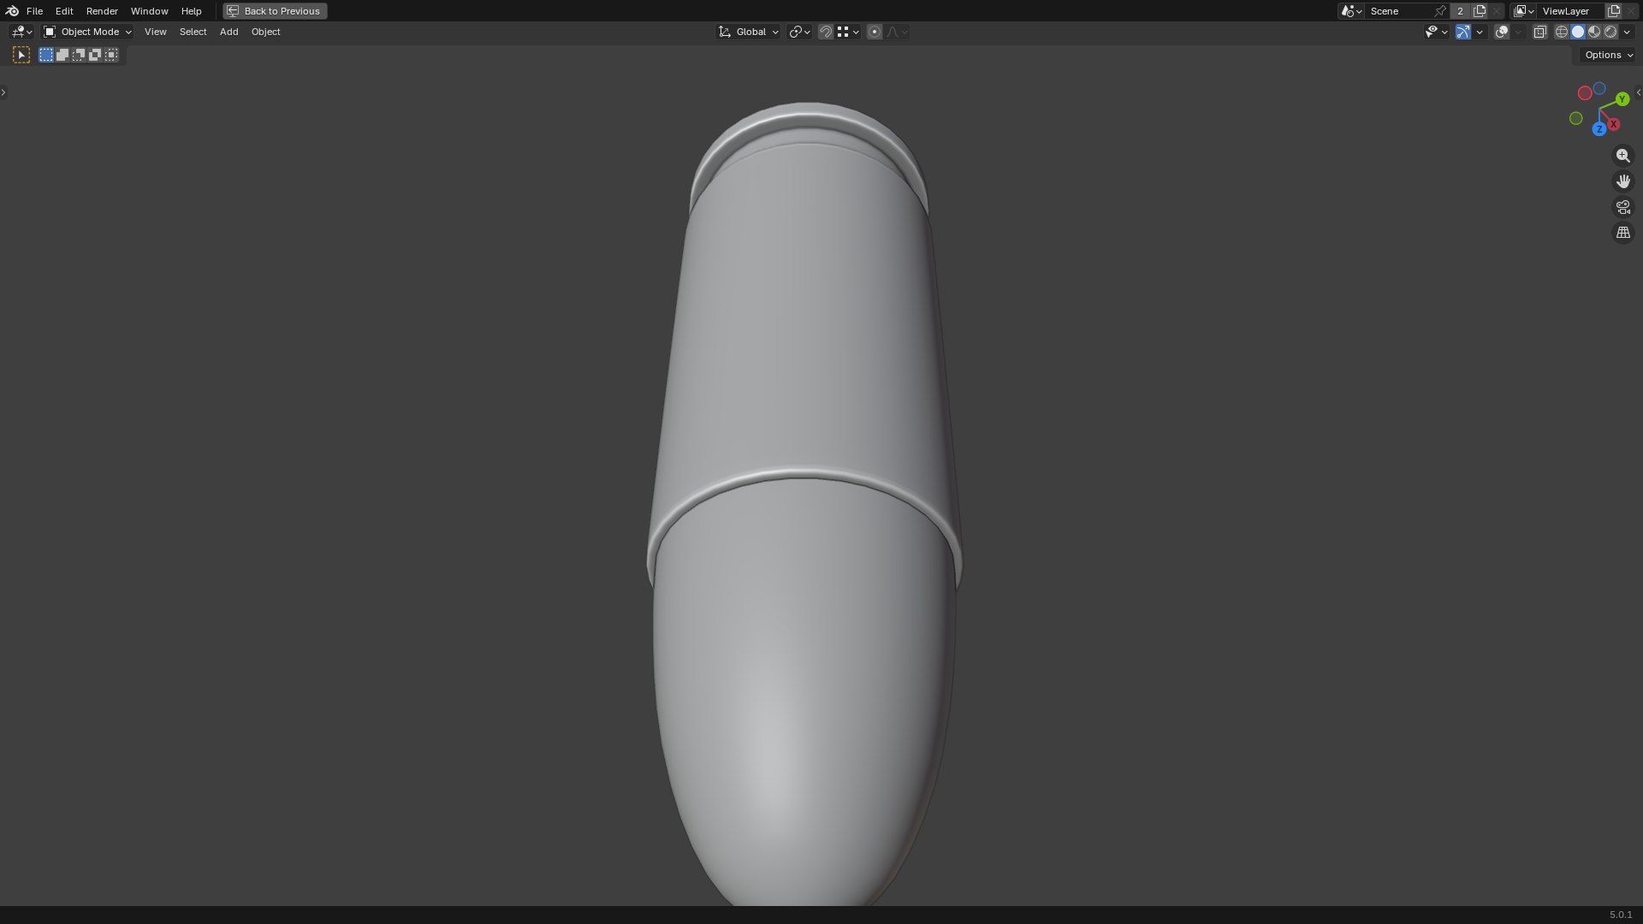The image size is (1643, 924).
Task: Switch to Rendered viewport shading
Action: (1610, 32)
